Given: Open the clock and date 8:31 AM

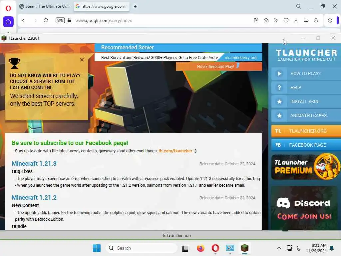Looking at the screenshot, I should click(316, 248).
